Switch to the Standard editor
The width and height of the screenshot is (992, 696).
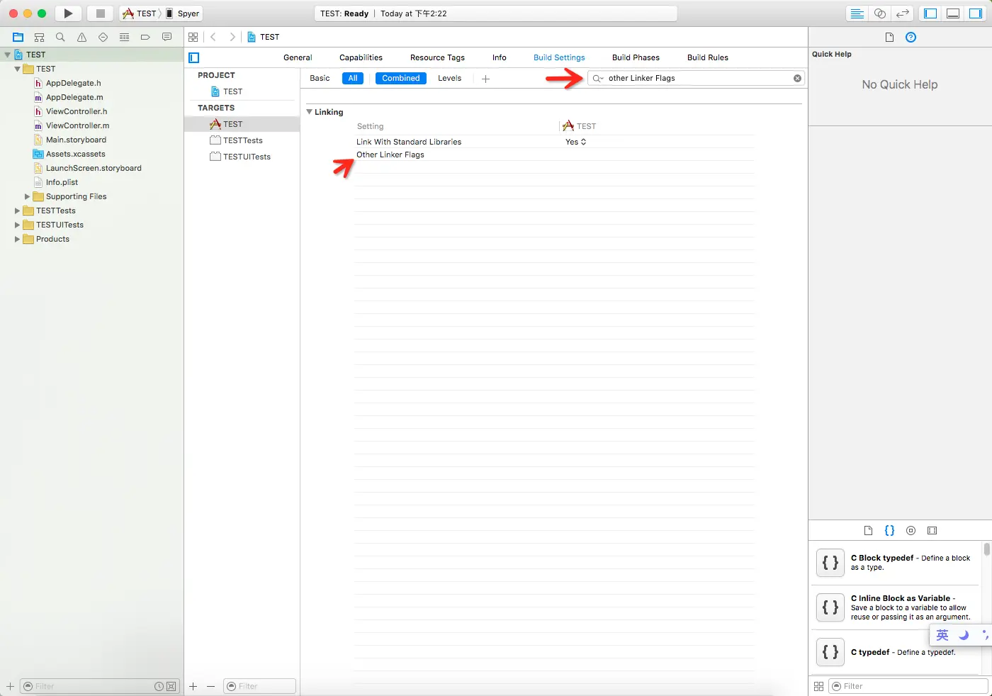(x=857, y=13)
